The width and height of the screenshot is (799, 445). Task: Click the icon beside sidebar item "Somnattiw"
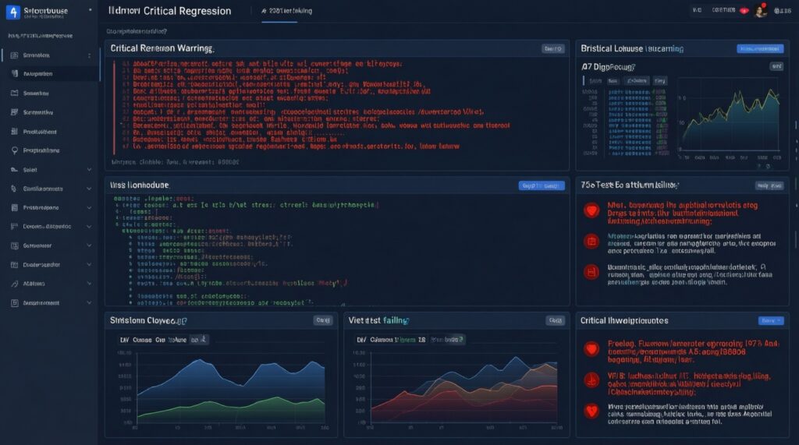click(x=14, y=112)
